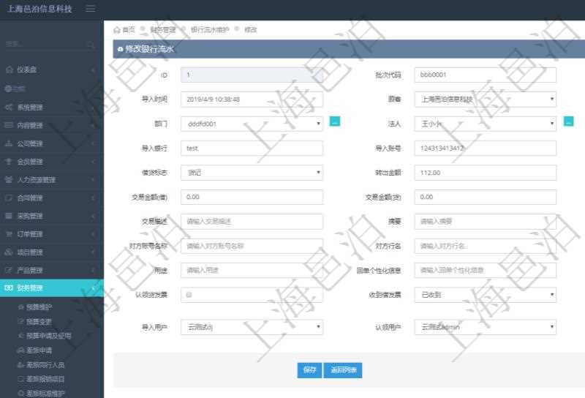
Task: Click the 财务管理 money icon in sidebar
Action: (x=9, y=288)
